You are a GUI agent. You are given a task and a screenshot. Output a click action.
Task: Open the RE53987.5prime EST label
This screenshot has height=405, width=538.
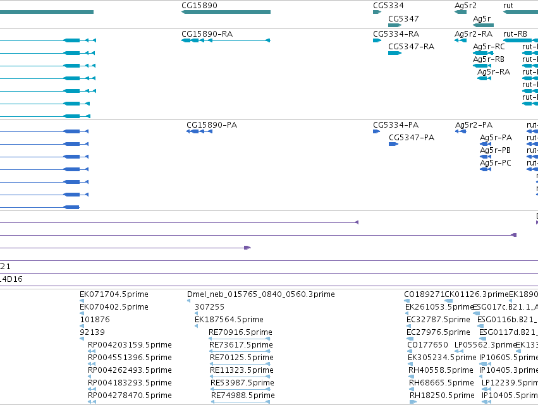click(x=243, y=383)
